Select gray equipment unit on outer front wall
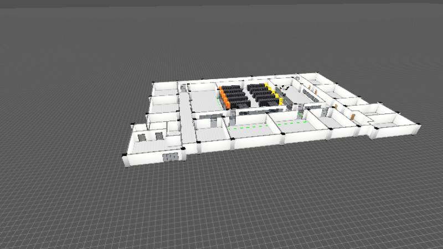Image resolution: width=443 pixels, height=249 pixels. (x=171, y=157)
